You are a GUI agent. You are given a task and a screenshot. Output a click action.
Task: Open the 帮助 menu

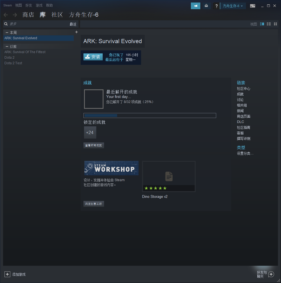point(49,5)
